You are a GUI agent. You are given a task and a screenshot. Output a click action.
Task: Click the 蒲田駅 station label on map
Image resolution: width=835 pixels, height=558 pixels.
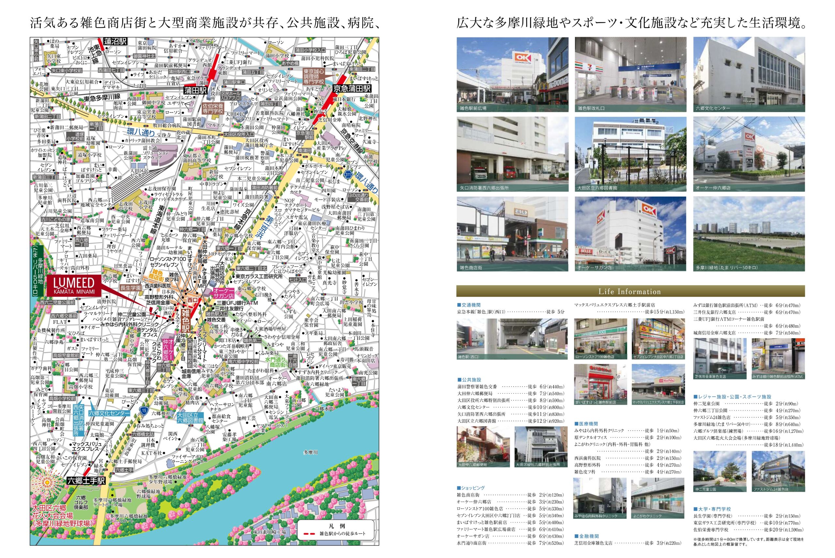(x=195, y=90)
